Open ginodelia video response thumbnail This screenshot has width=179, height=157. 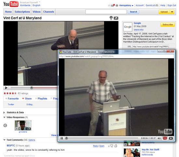23,125
